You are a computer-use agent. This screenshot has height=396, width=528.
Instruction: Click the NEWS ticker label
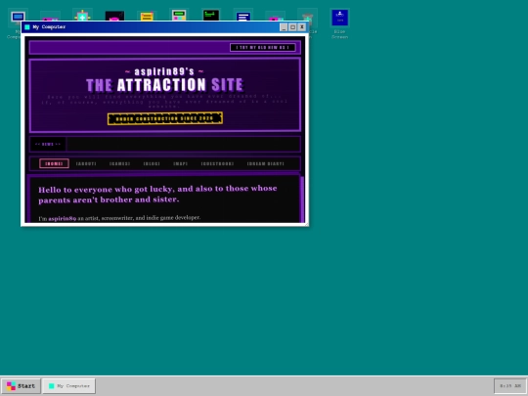point(48,144)
